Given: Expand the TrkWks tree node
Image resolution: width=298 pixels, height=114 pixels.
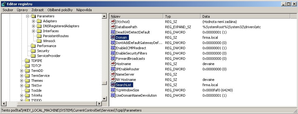Looking at the screenshot, I should pos(22,95).
